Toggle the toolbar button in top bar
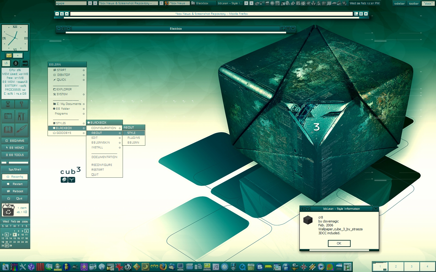The image size is (436, 272). pos(414,3)
